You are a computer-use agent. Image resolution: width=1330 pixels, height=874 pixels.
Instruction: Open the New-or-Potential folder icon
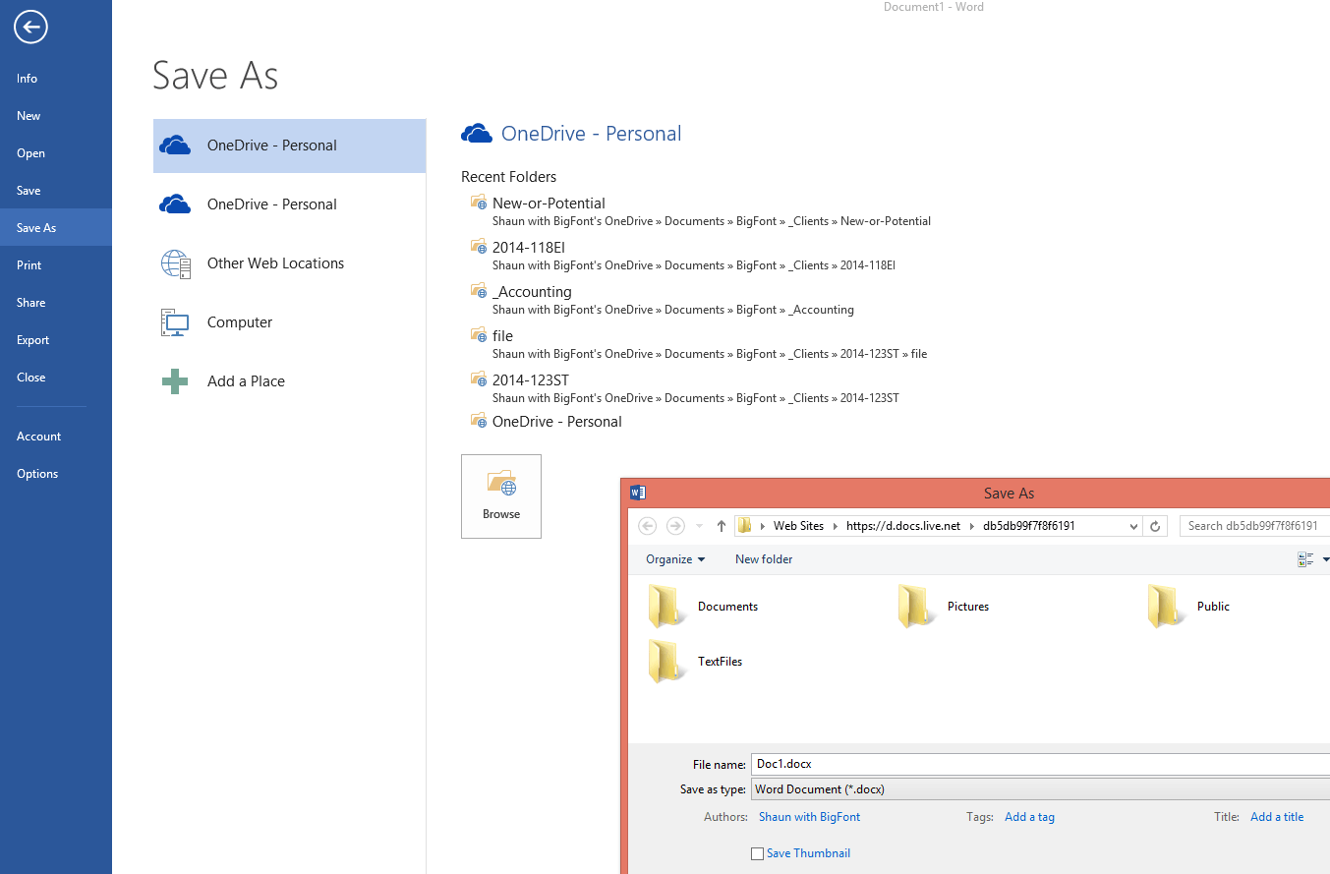click(479, 203)
